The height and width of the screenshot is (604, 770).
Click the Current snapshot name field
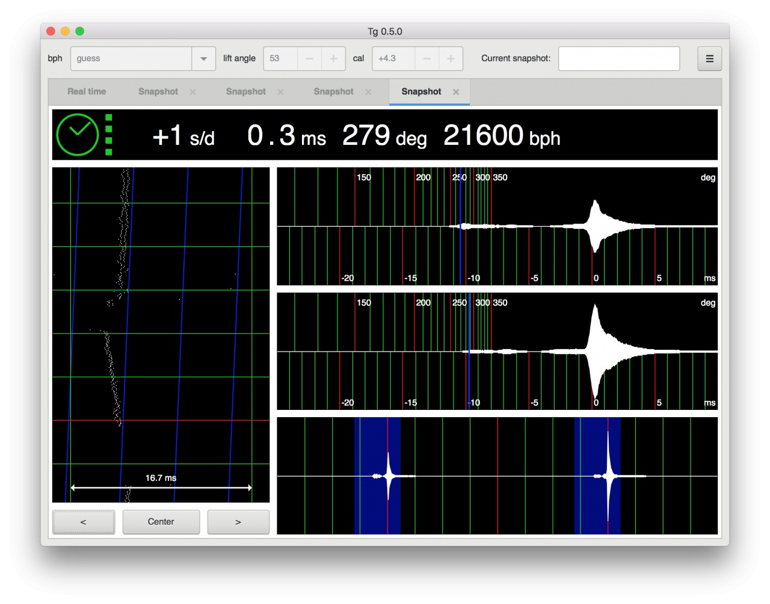618,59
